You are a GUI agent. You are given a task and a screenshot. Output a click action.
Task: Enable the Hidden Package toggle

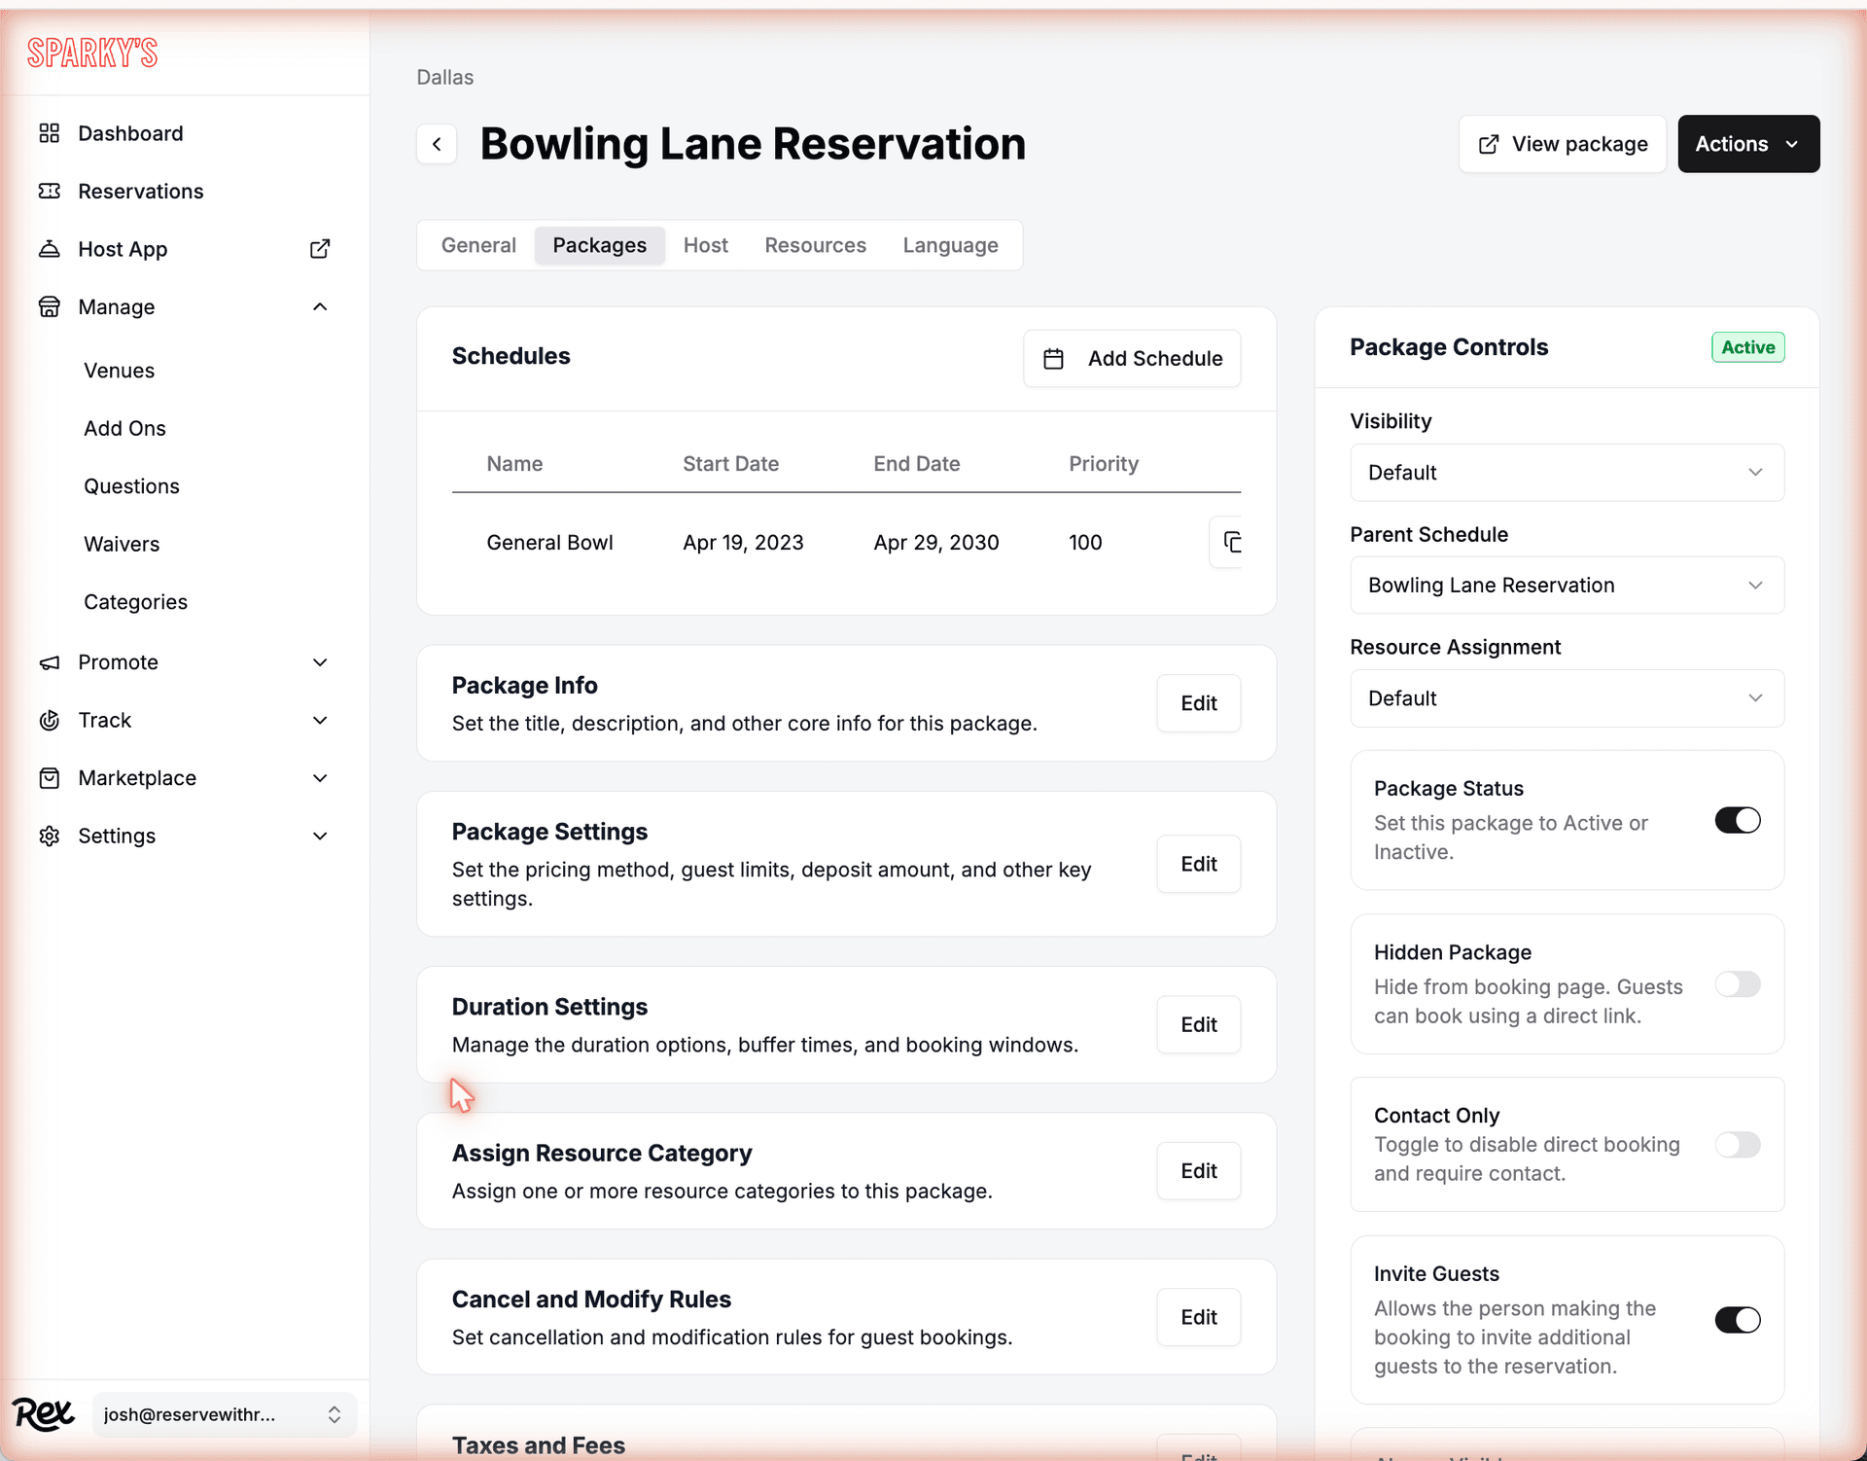click(1738, 984)
